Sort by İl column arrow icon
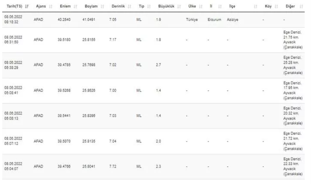Viewport: 311px width, 184px height. (220, 7)
